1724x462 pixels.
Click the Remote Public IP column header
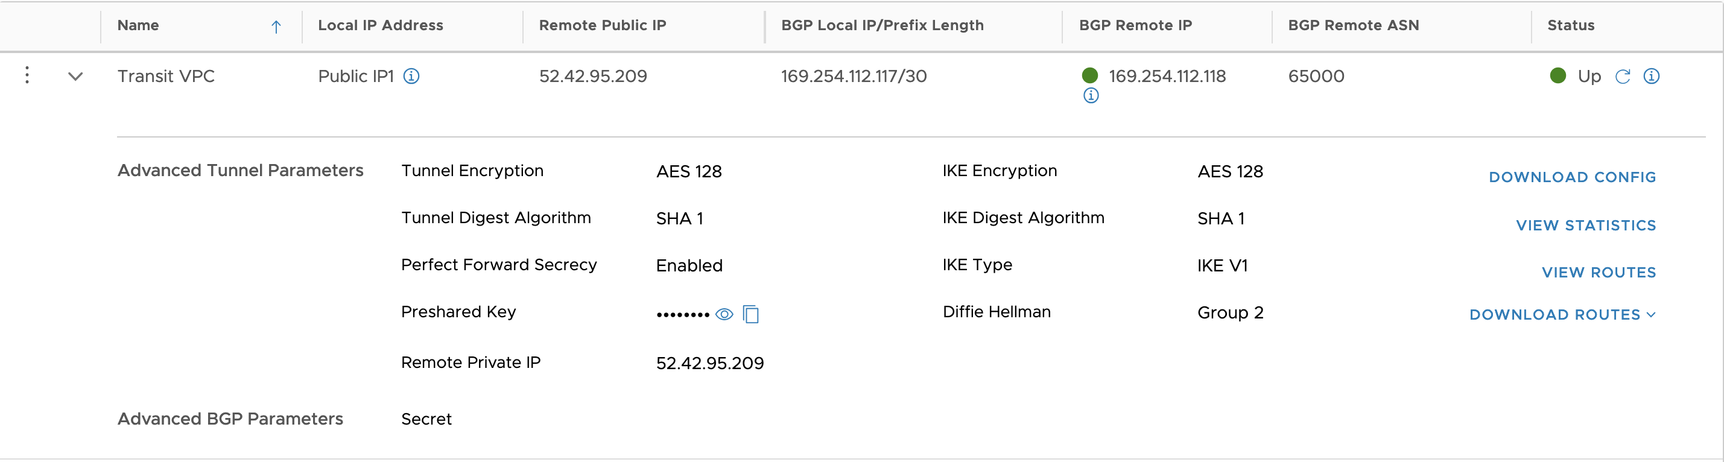point(603,25)
